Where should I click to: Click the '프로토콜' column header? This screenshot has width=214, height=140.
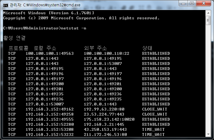[x=18, y=48]
